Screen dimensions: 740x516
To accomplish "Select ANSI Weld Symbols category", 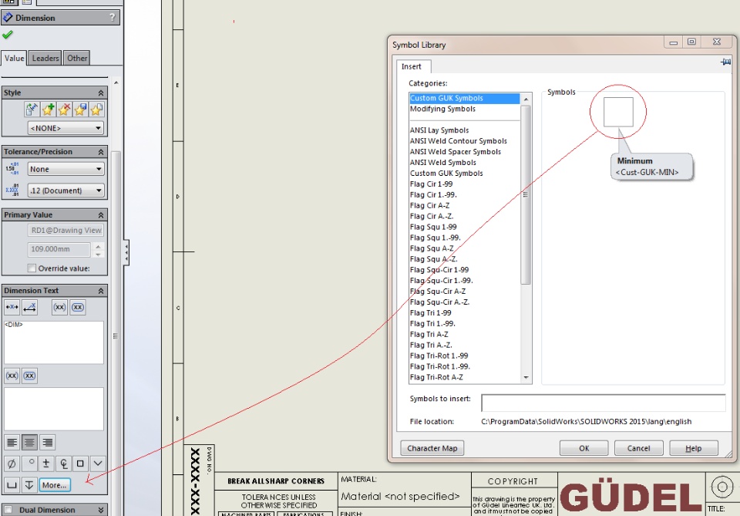I will pos(443,163).
